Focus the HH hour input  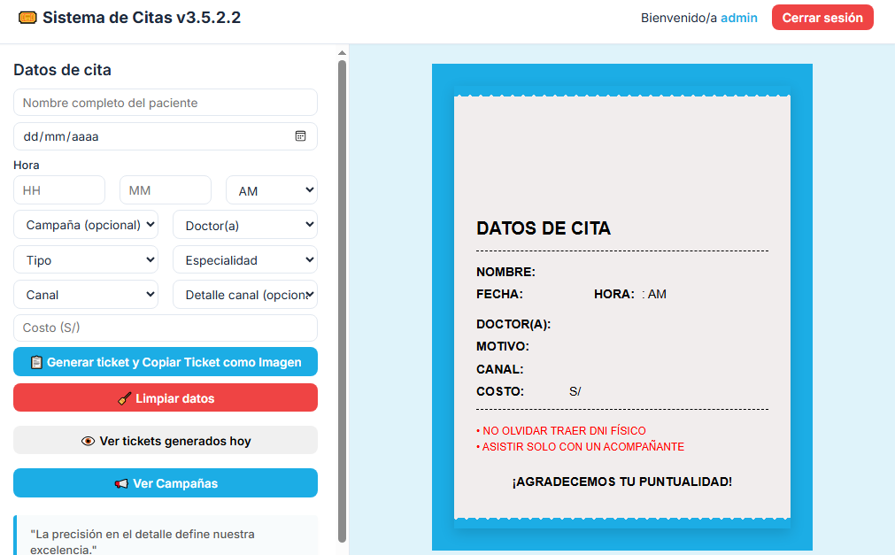pos(59,190)
